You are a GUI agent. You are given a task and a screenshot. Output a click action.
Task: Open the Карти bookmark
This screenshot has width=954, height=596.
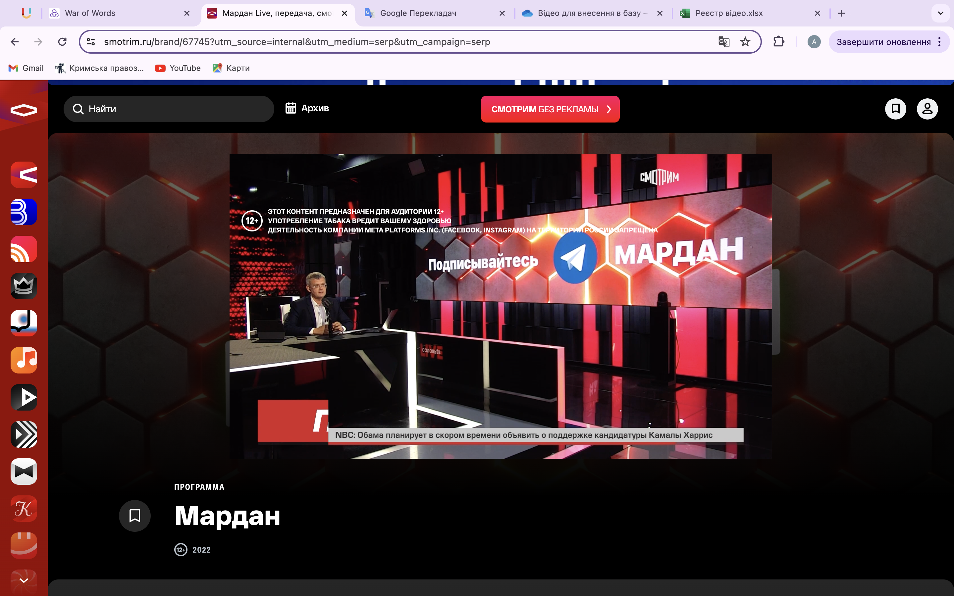(231, 68)
